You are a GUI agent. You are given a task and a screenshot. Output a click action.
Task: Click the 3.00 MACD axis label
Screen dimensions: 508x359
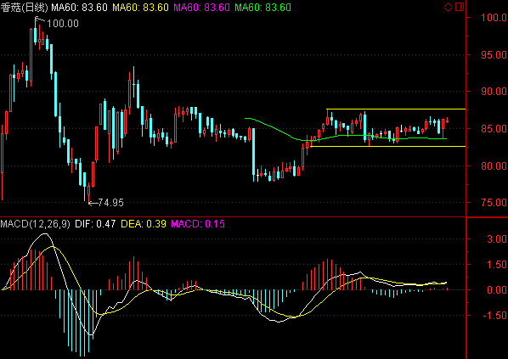click(497, 239)
